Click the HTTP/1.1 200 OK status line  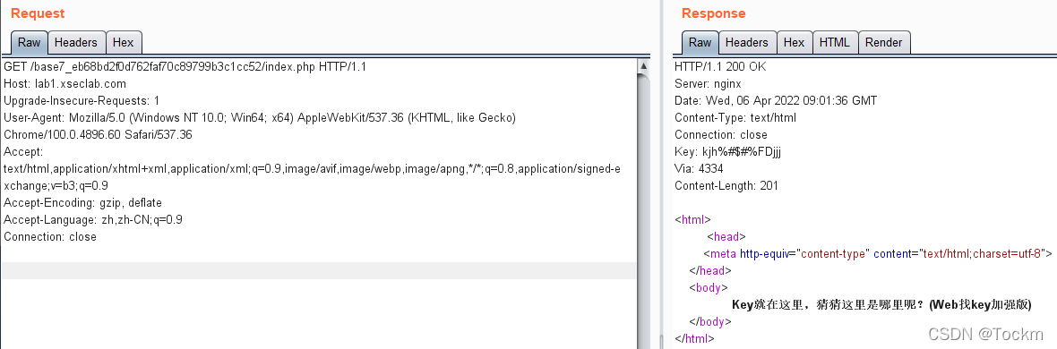click(720, 67)
